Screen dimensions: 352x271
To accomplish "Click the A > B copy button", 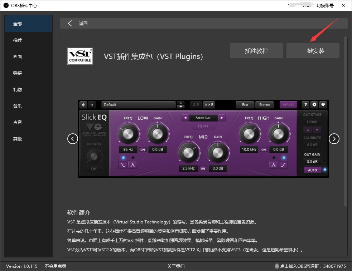I will [x=209, y=105].
